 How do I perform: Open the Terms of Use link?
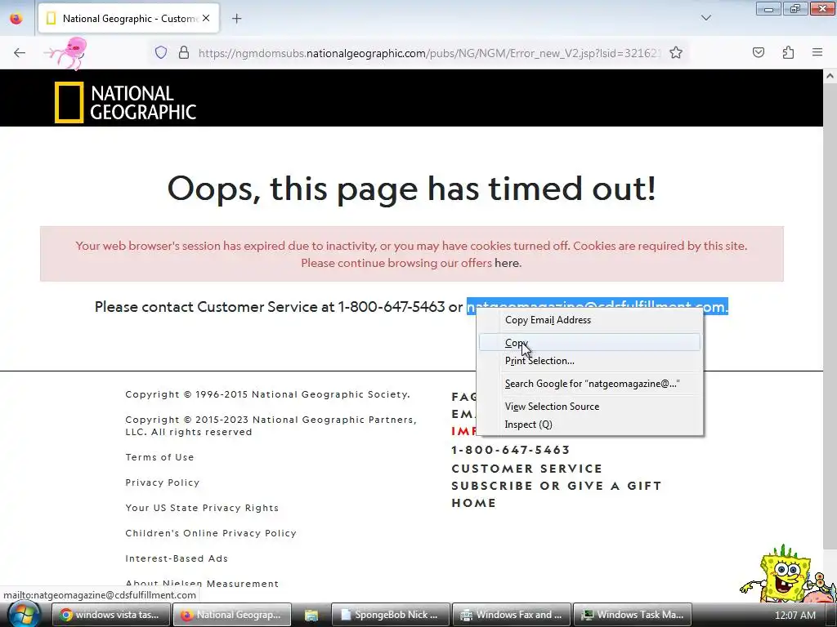(x=159, y=457)
